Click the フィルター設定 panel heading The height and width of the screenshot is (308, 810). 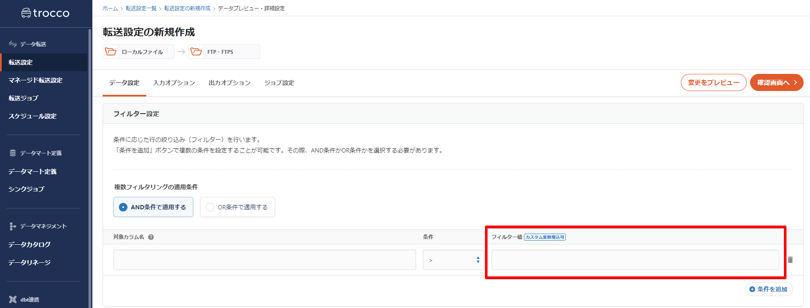[136, 114]
